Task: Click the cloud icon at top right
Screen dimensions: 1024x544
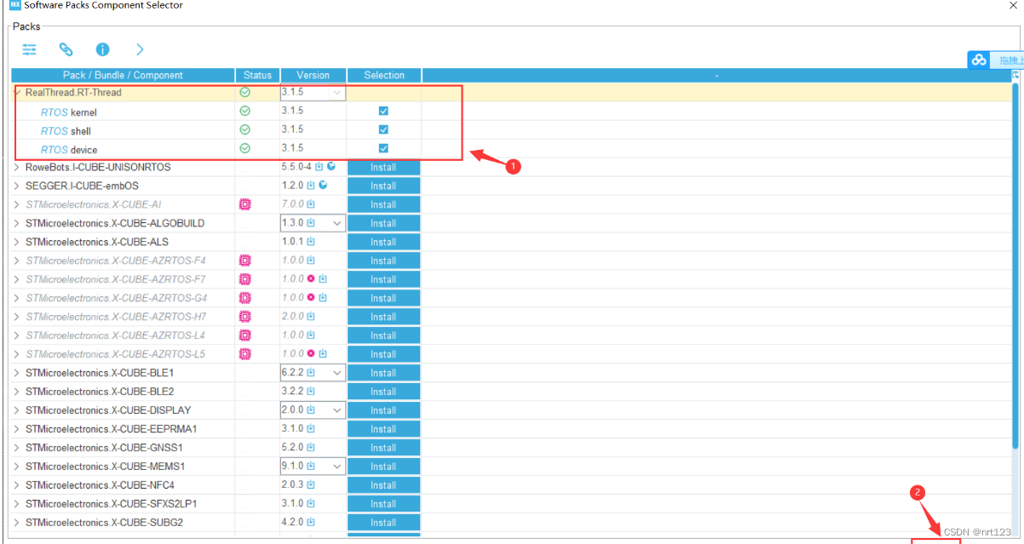Action: pos(979,60)
